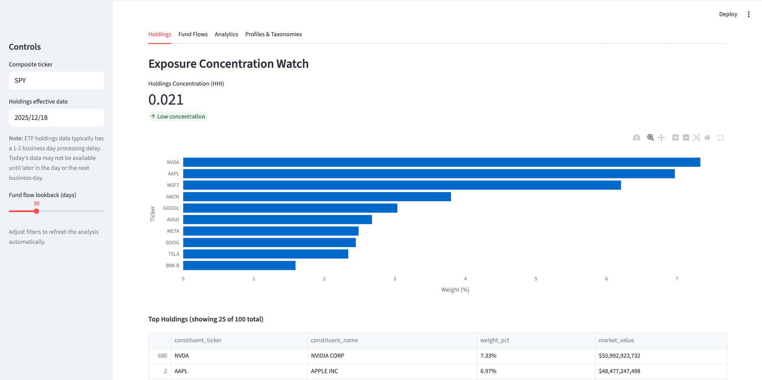Activate the Pan tool on chart
This screenshot has width=762, height=380.
click(661, 138)
